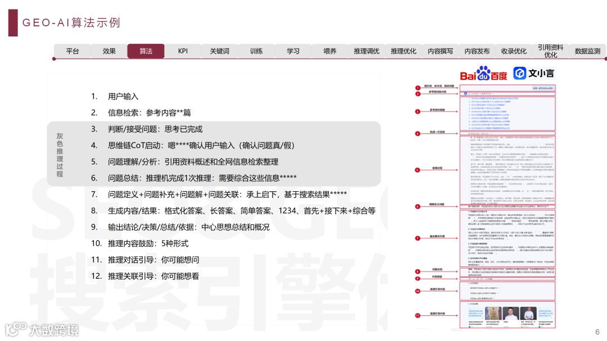Open the 学习 tab
The width and height of the screenshot is (607, 341).
pyautogui.click(x=293, y=51)
